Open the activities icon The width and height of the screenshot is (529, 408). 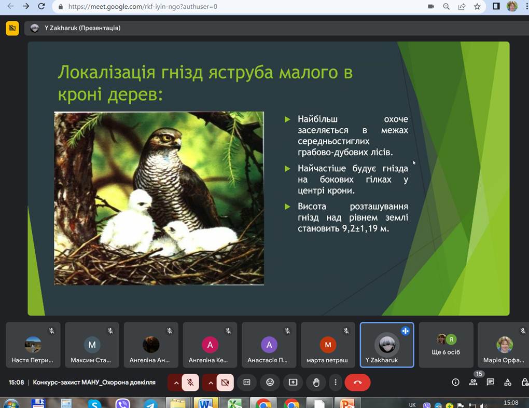(x=508, y=382)
